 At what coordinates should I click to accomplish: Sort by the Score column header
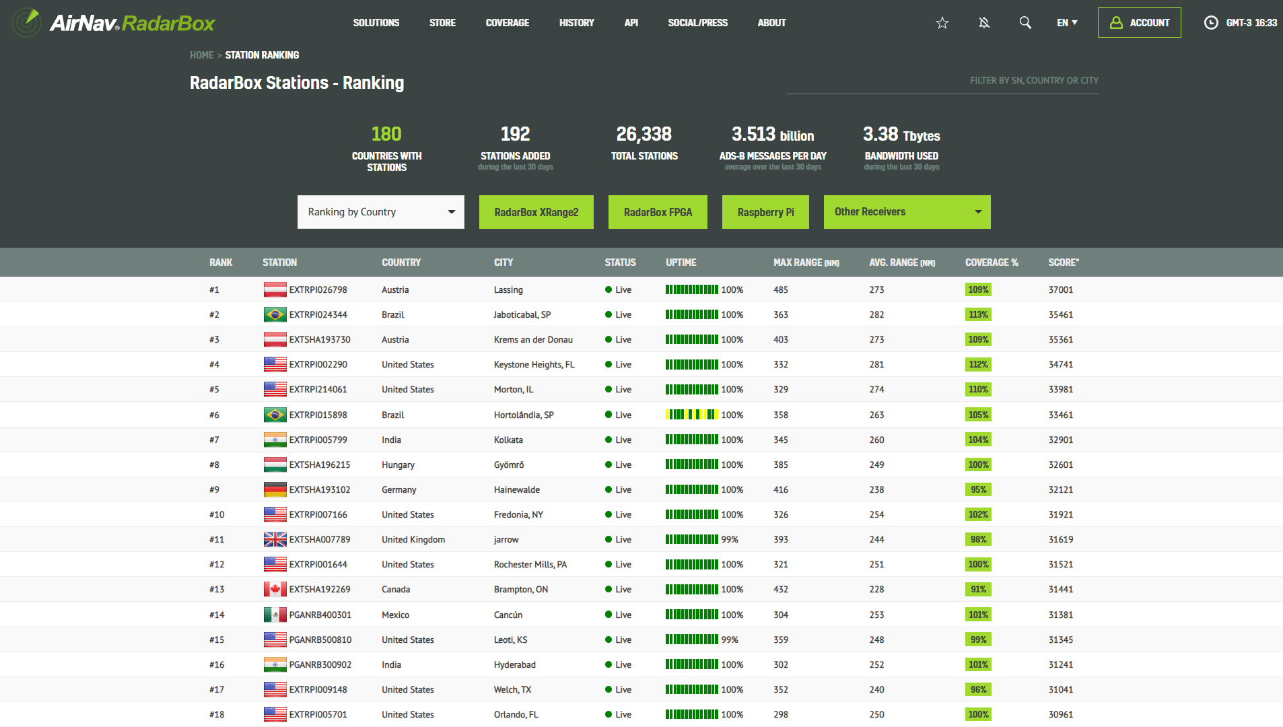(1064, 263)
